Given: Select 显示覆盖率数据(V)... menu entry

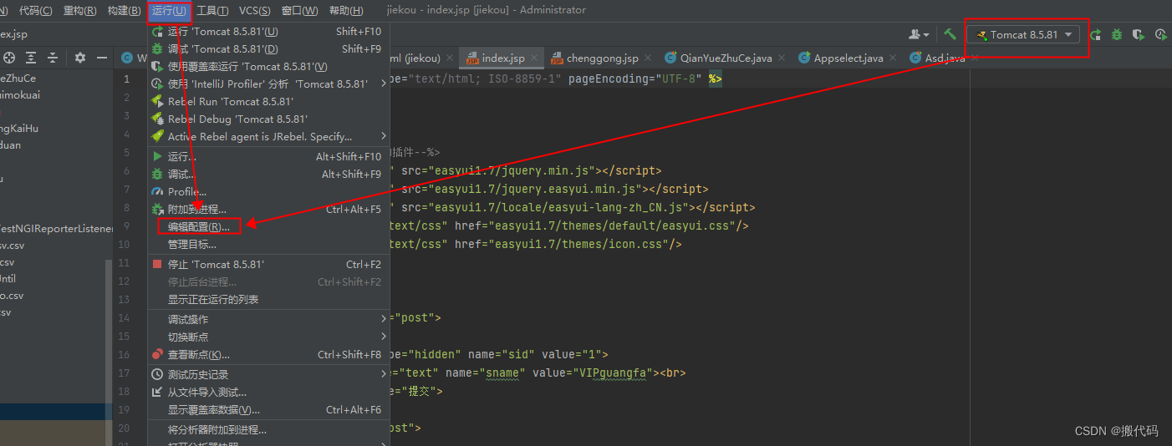Looking at the screenshot, I should (268, 409).
